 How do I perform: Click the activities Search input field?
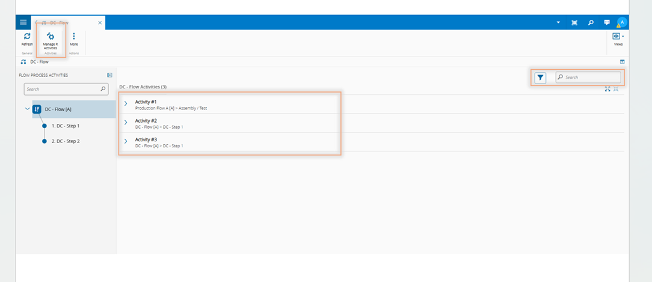[x=588, y=78]
